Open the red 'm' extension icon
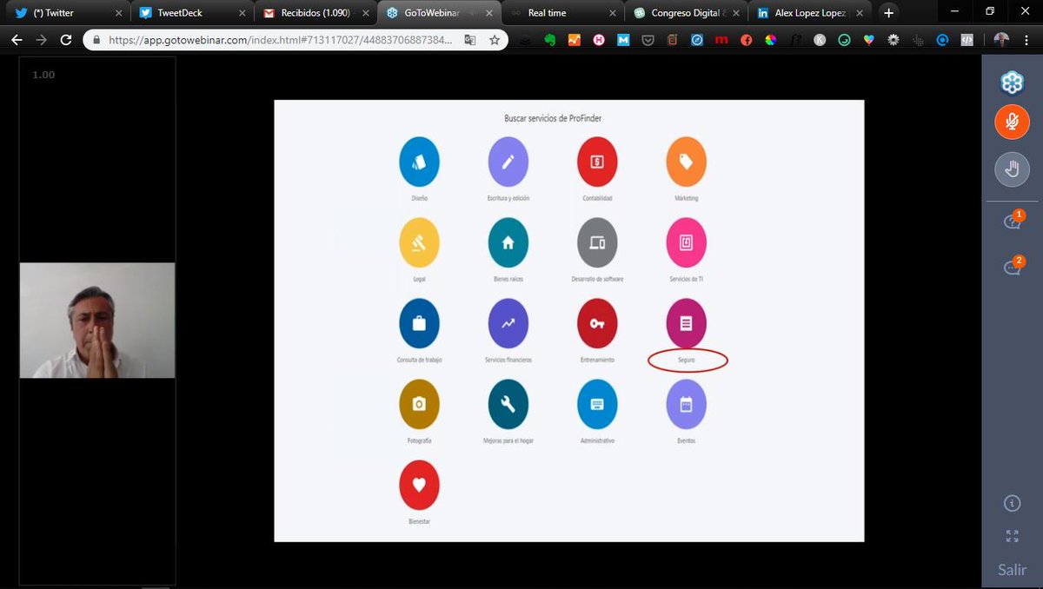 pos(721,40)
